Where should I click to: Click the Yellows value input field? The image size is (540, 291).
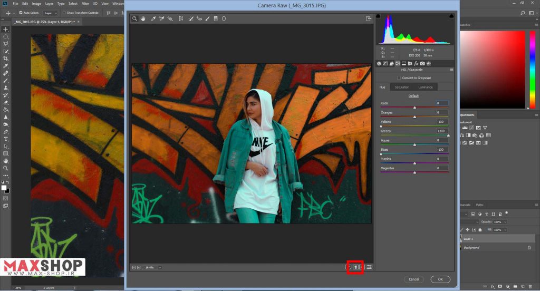(442, 122)
